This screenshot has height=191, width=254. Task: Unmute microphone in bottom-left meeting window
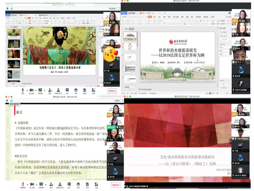(23, 185)
